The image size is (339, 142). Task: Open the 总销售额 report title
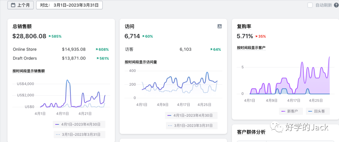click(x=22, y=27)
